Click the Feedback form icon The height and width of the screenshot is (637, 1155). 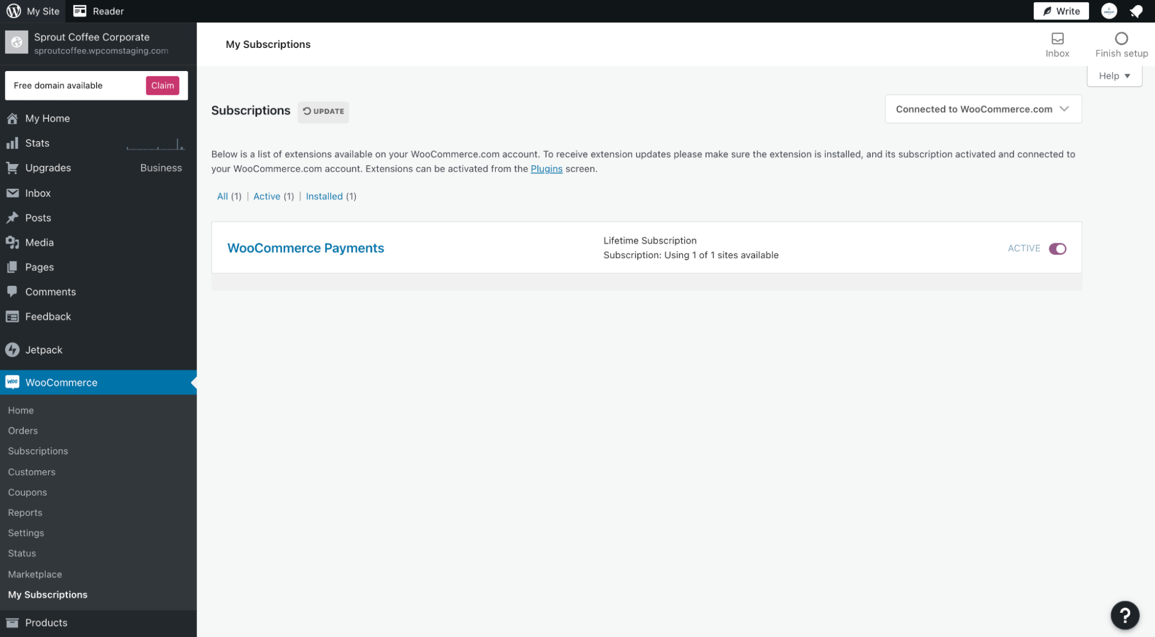click(x=12, y=316)
